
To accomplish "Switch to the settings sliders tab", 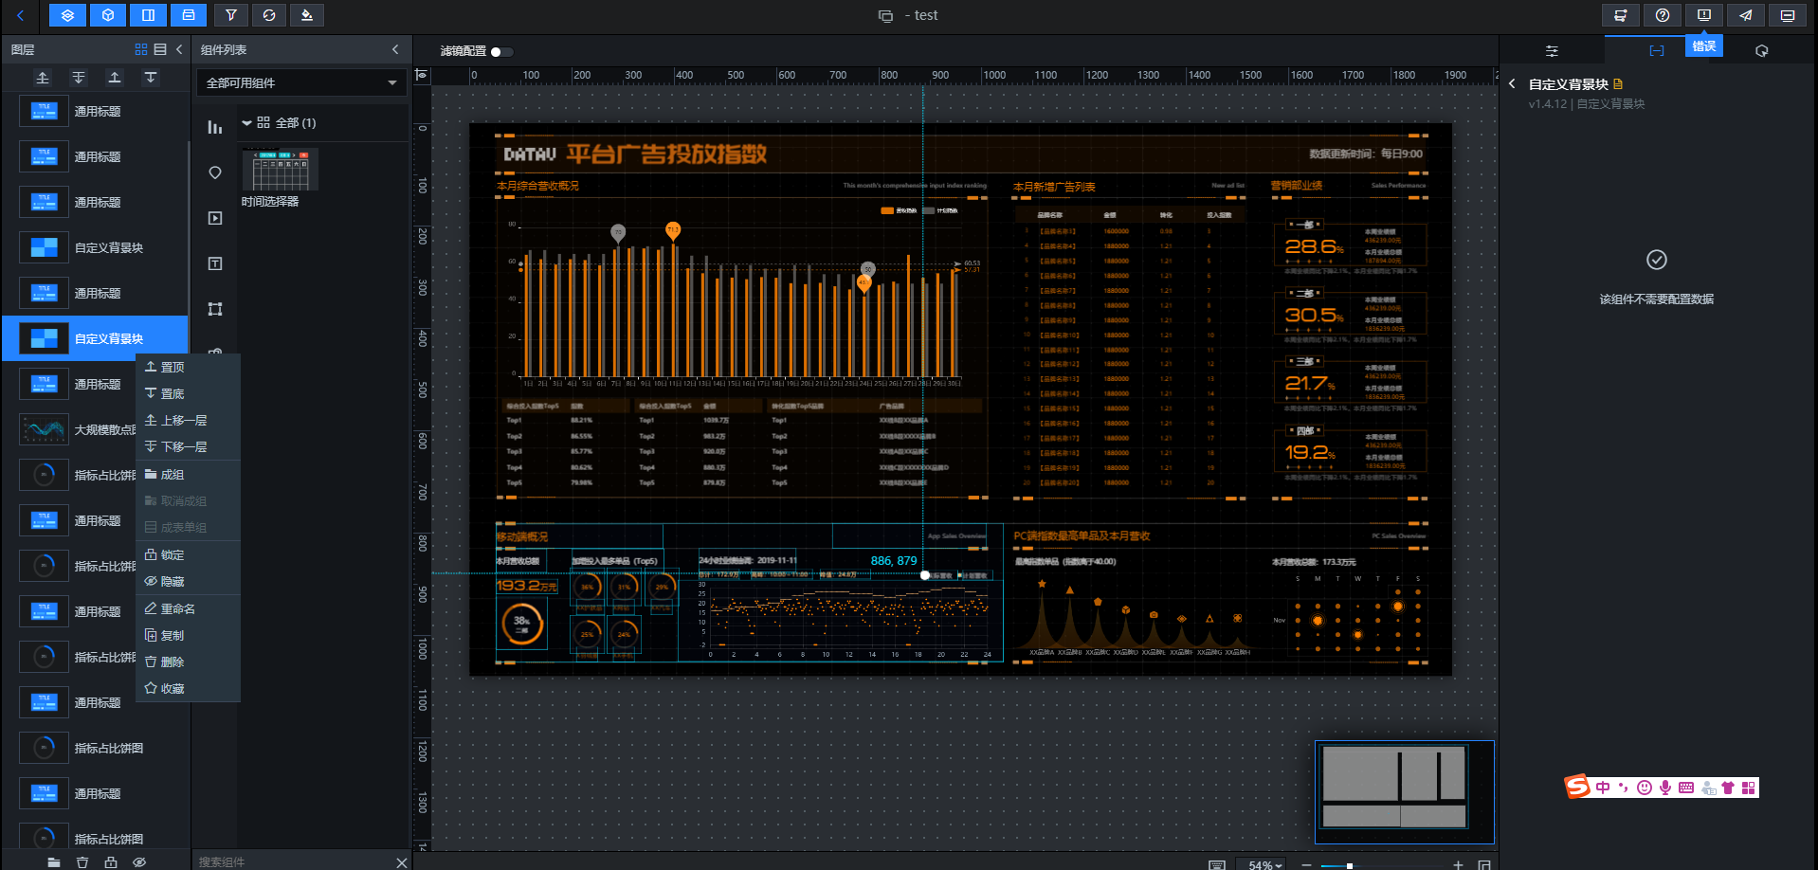I will tap(1552, 51).
